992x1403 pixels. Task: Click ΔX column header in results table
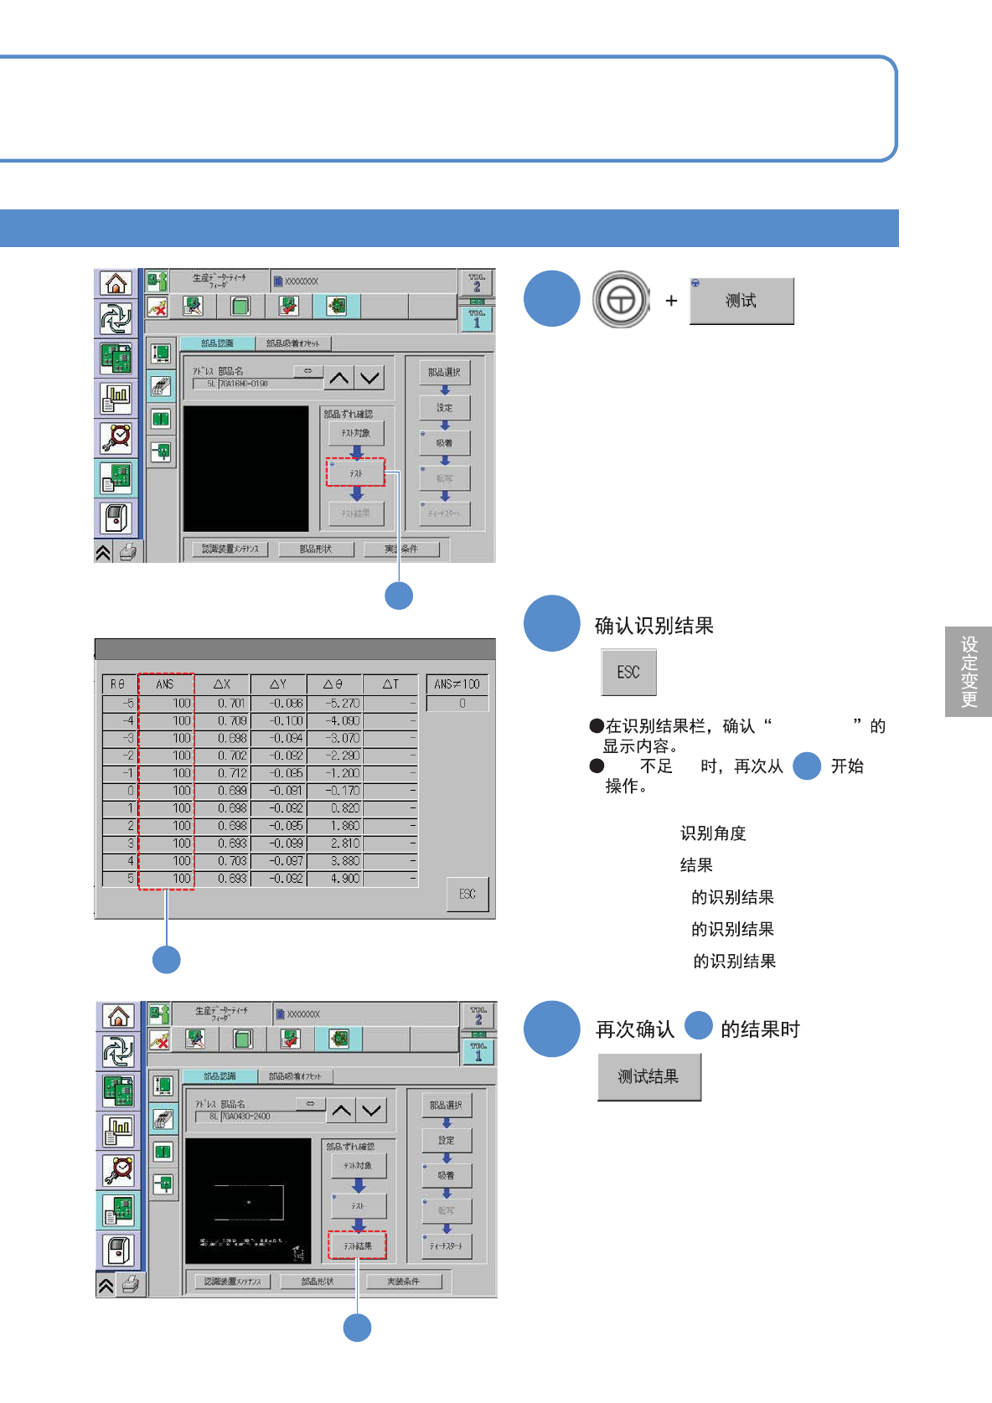[222, 684]
